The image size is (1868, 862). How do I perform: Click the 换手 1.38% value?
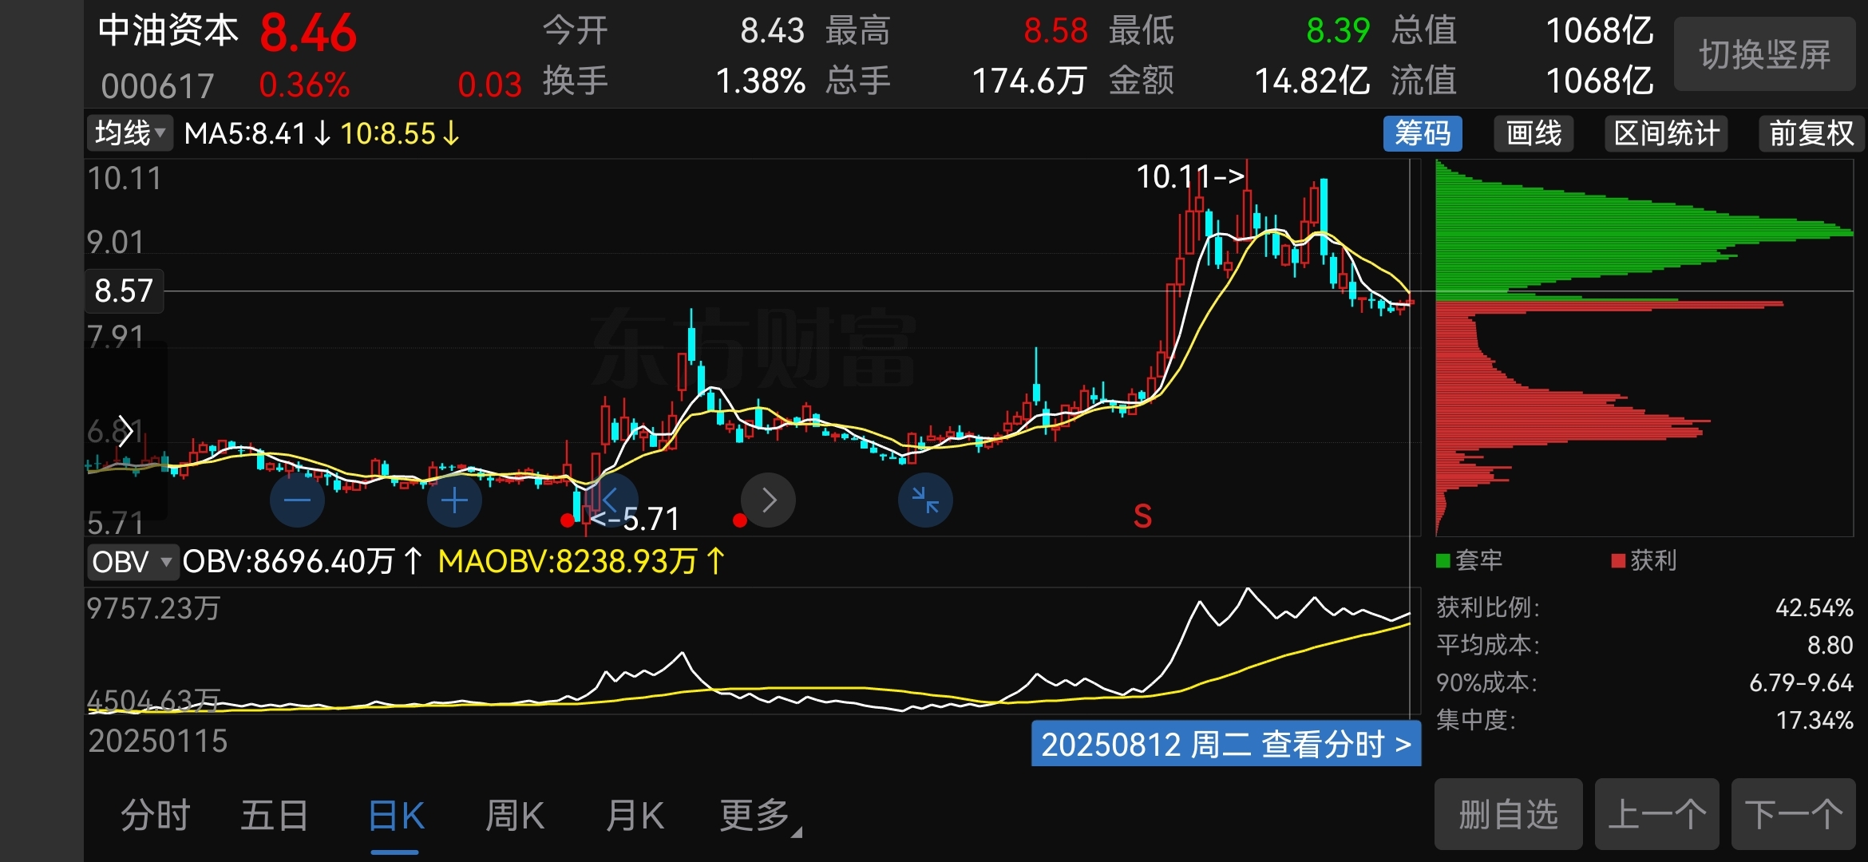760,81
